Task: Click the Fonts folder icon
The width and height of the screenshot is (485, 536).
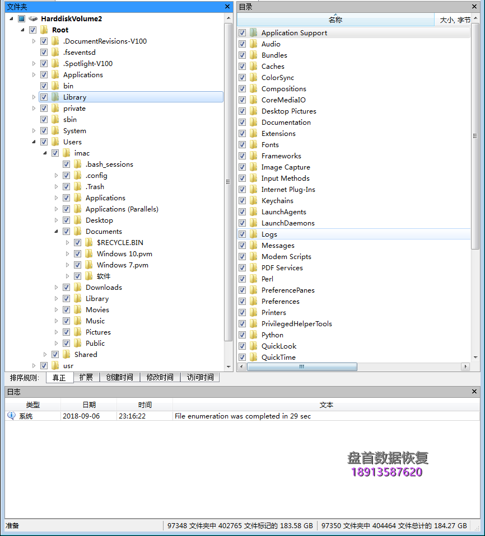Action: click(252, 144)
